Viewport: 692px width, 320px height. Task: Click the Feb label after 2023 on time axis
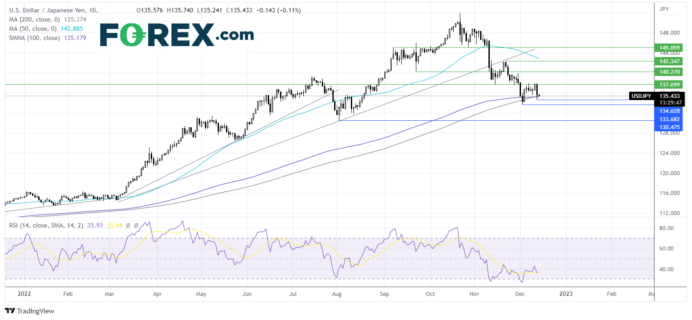pyautogui.click(x=612, y=294)
